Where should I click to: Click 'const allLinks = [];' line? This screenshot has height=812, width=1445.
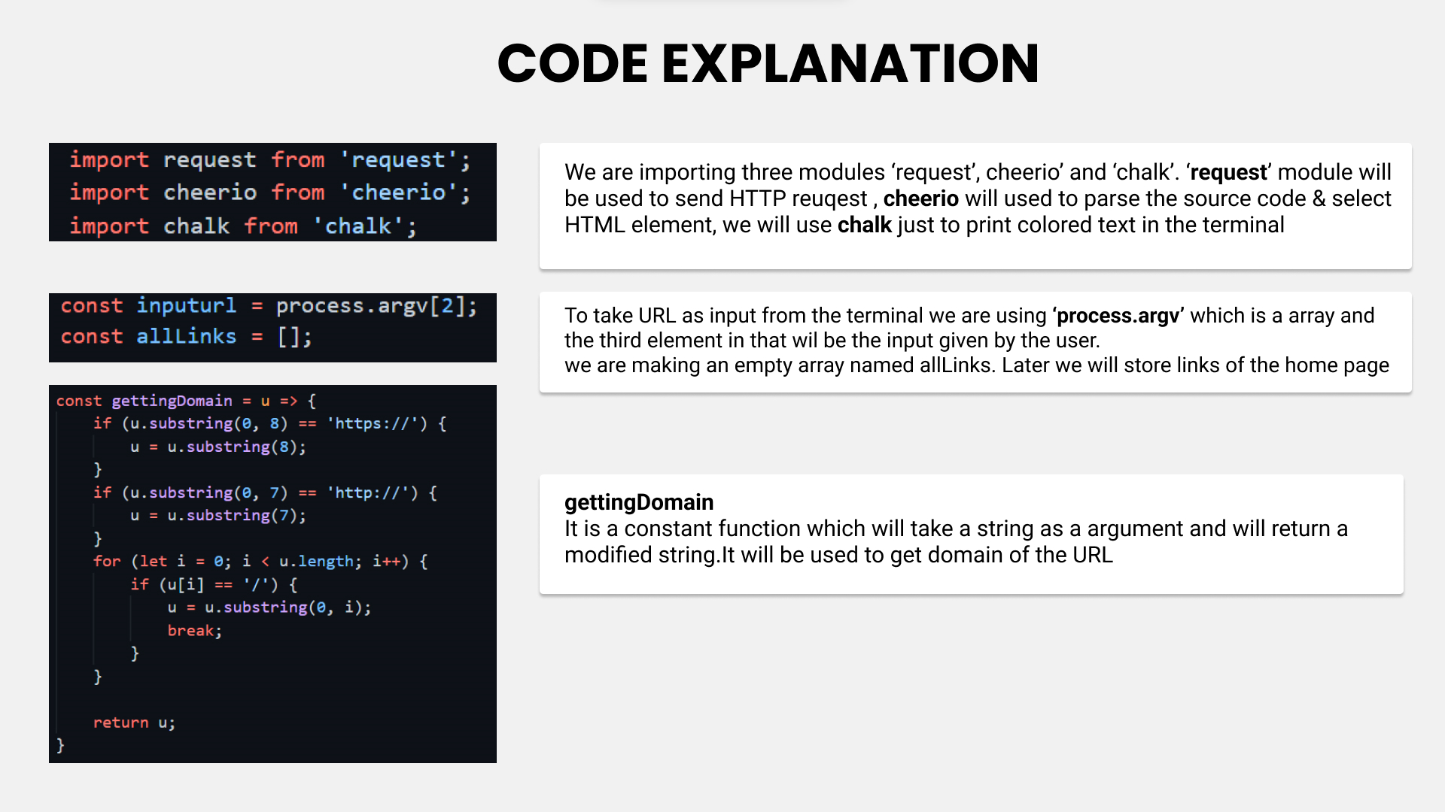(186, 336)
